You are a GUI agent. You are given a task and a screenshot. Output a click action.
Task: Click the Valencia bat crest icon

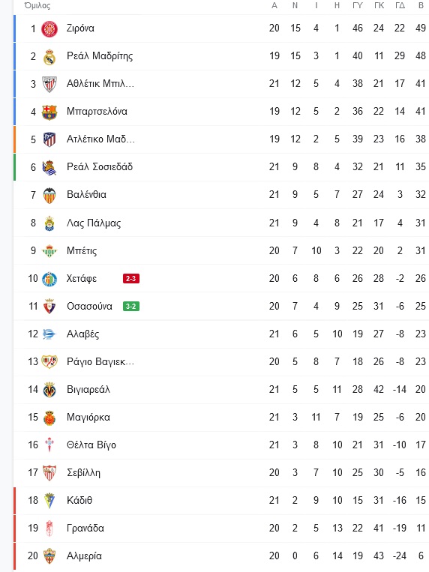(x=49, y=196)
